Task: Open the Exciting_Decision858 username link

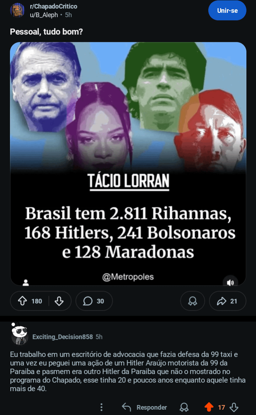Action: (x=63, y=337)
